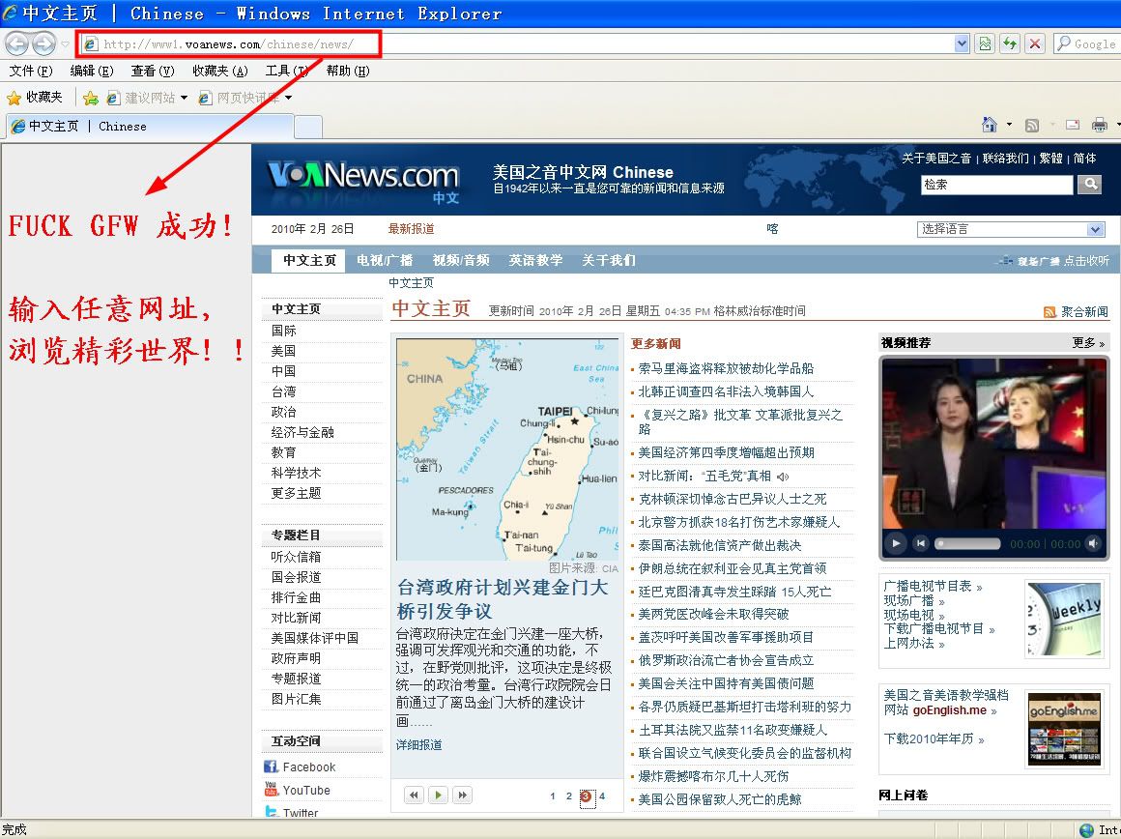
Task: Click the goEnglish.me link
Action: coord(949,710)
